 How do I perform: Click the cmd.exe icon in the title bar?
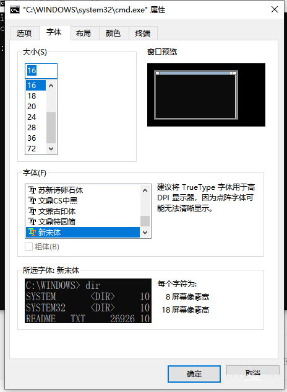[15, 10]
